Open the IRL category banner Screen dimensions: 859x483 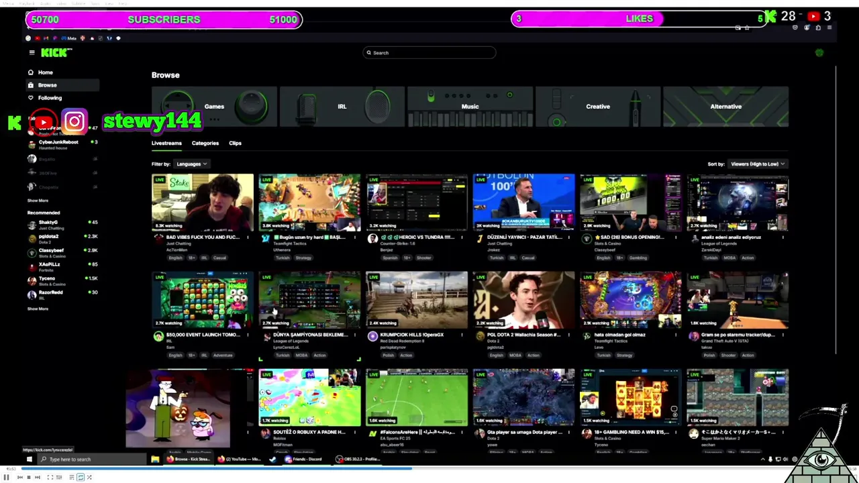pyautogui.click(x=342, y=107)
